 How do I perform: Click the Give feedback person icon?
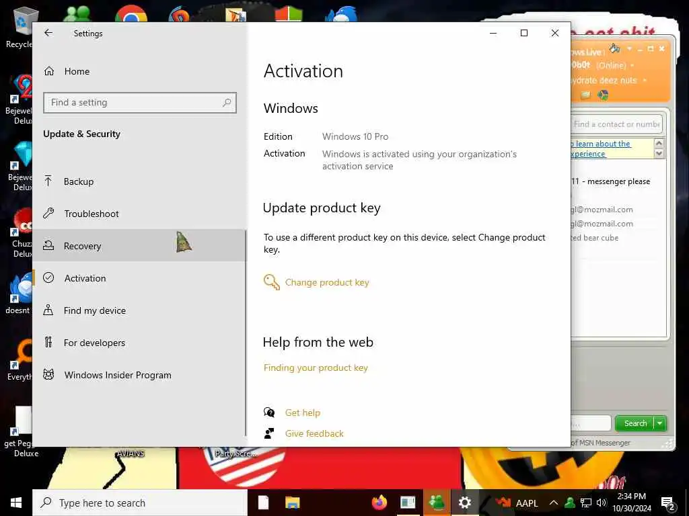pos(269,433)
